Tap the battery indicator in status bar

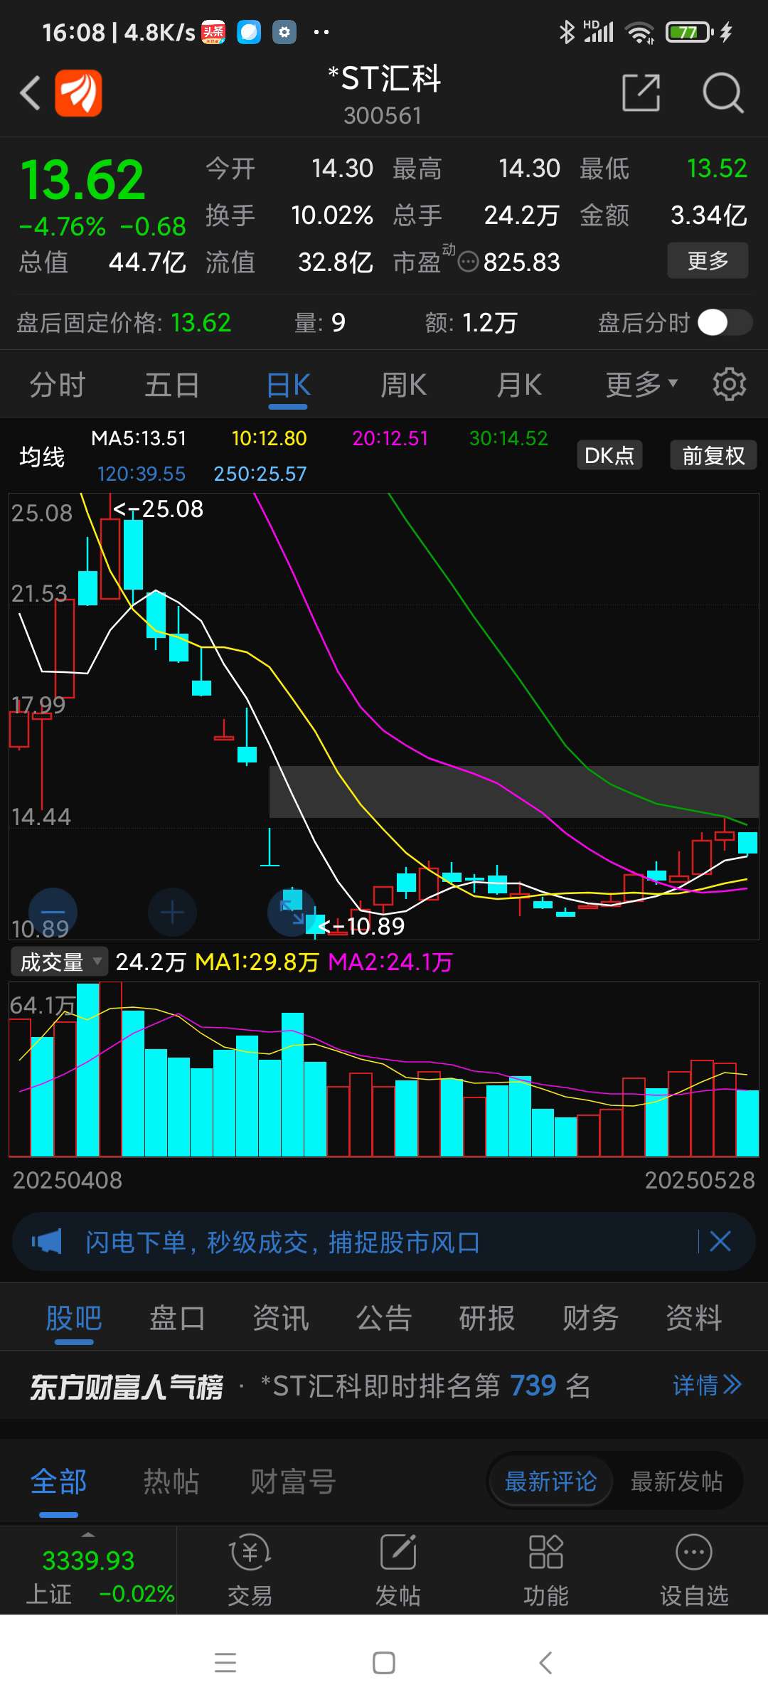point(689,32)
